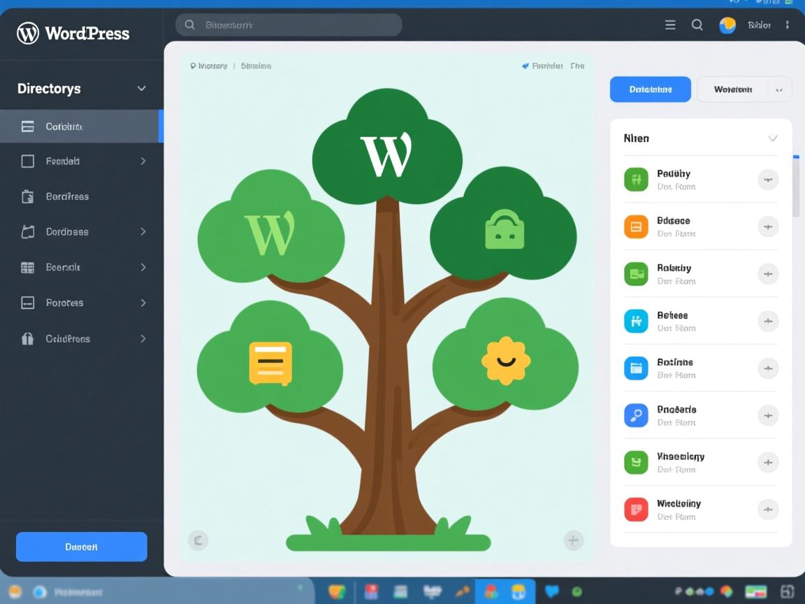Screen dimensions: 805x604
Task: Collapse the Directorys sidebar section
Action: click(x=141, y=88)
